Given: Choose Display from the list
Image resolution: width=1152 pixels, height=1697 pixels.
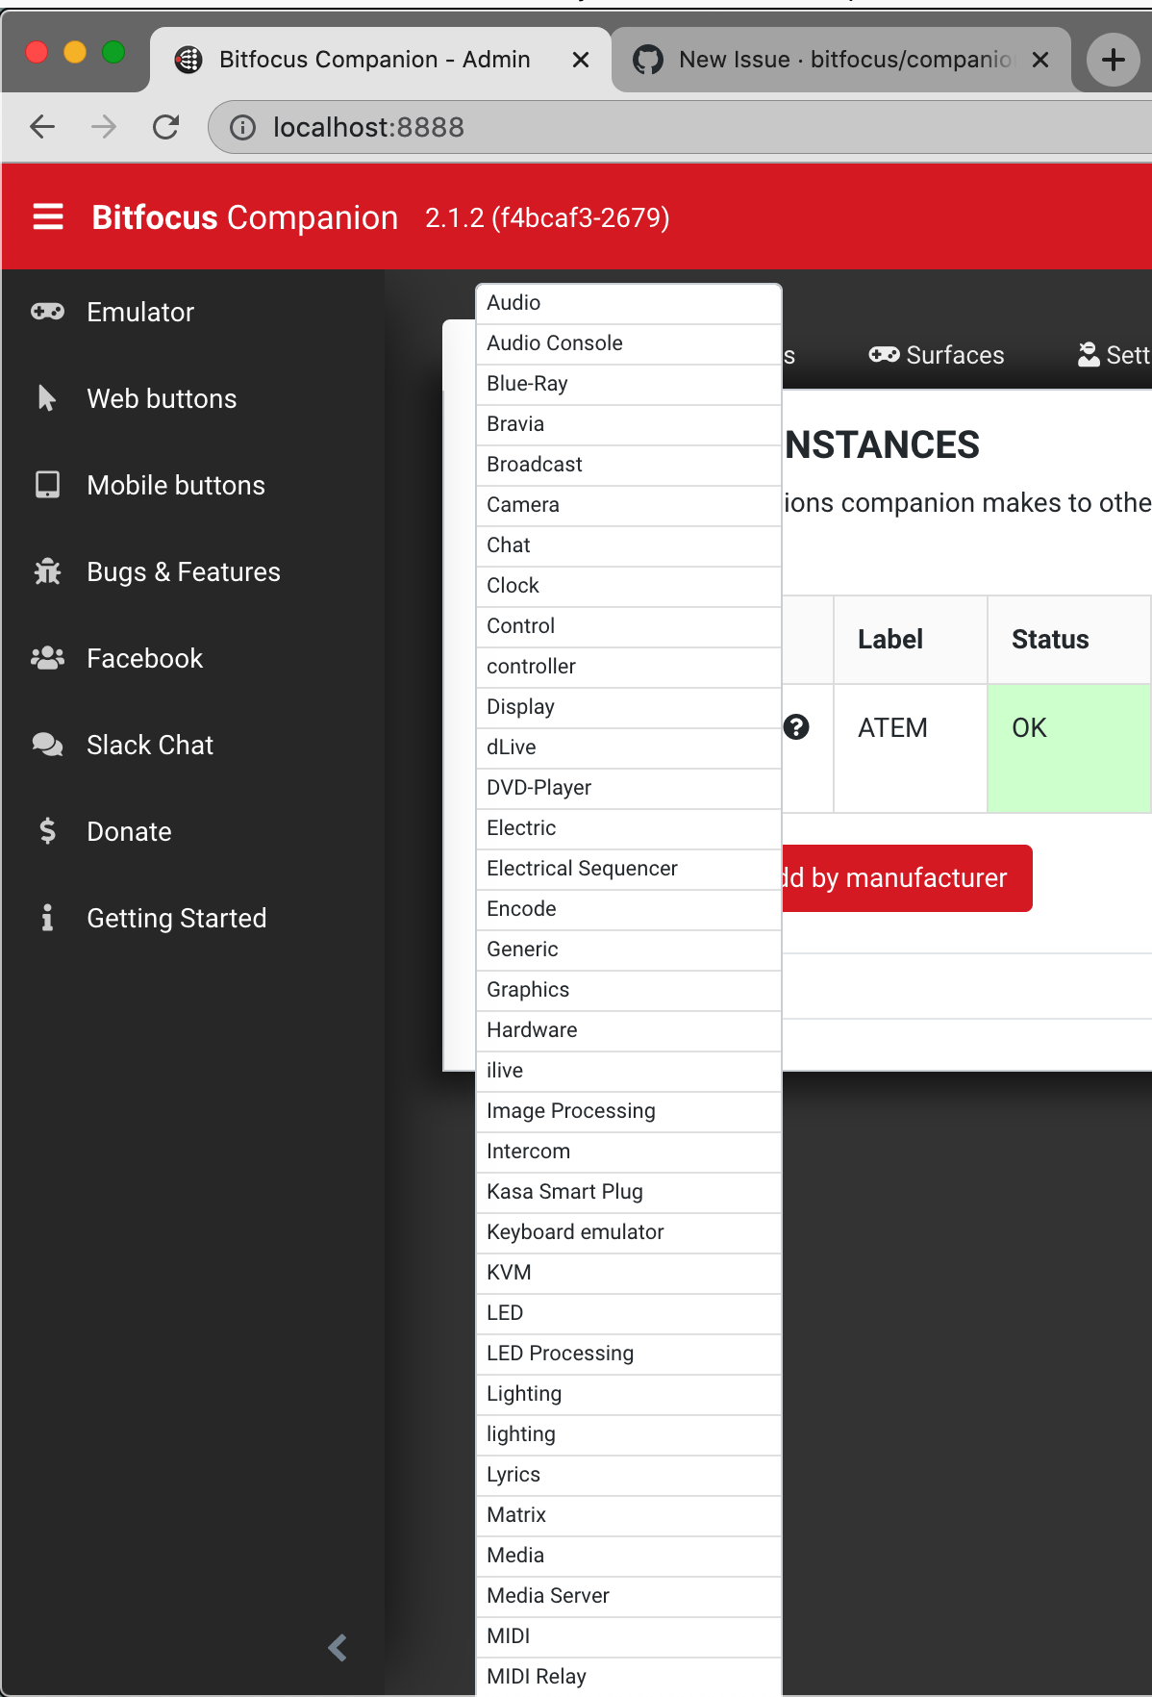Looking at the screenshot, I should tap(629, 707).
